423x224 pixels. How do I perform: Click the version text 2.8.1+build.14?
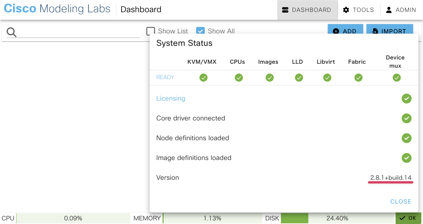click(391, 177)
